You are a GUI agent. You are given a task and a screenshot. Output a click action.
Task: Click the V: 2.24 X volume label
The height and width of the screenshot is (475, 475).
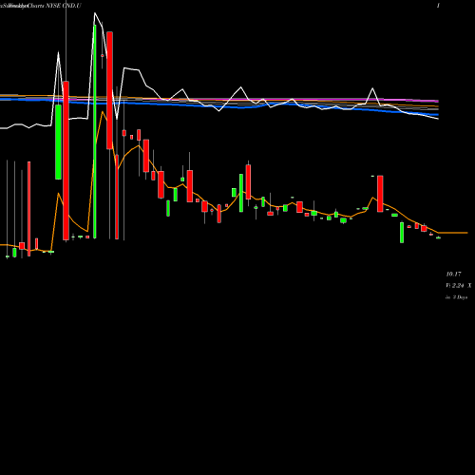pyautogui.click(x=459, y=286)
